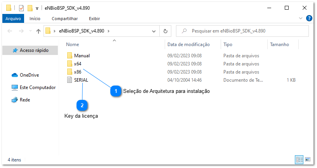Viewport: 317px width, 168px height.
Task: Click the x64 folder icon
Action: click(x=70, y=63)
